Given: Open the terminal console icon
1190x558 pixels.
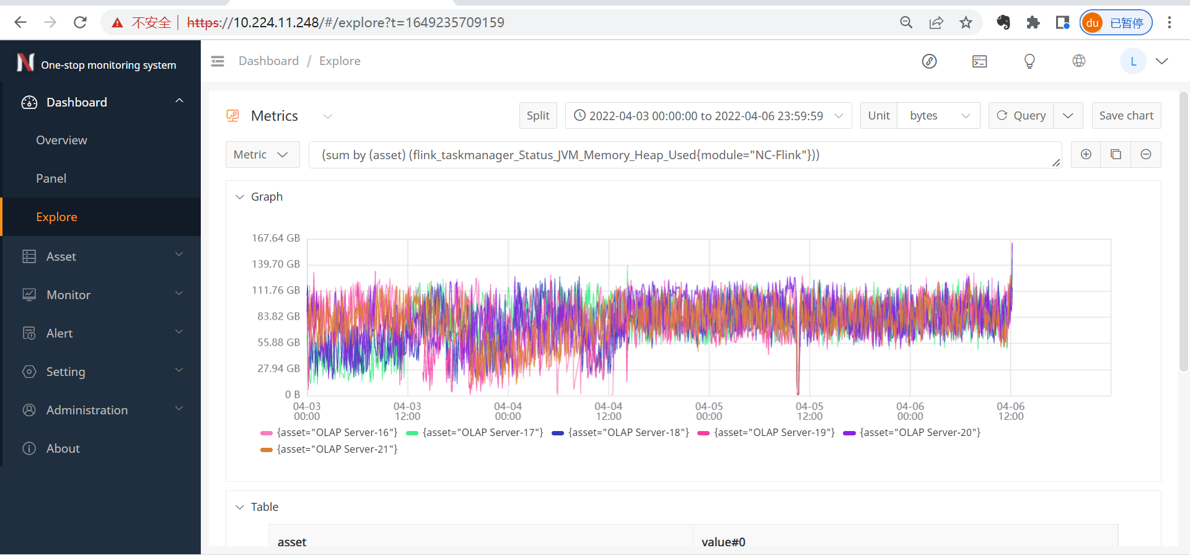Looking at the screenshot, I should pos(979,61).
